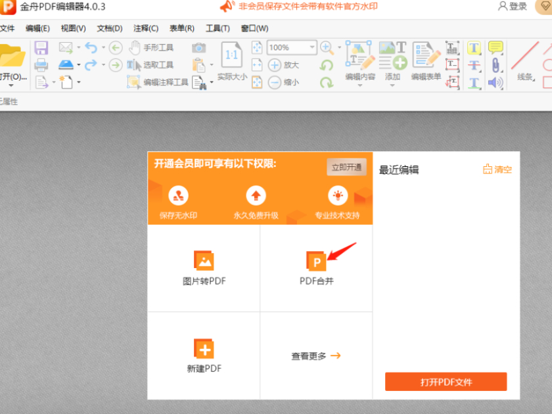Go to previous view green left arrow
This screenshot has width=552, height=414.
(116, 47)
